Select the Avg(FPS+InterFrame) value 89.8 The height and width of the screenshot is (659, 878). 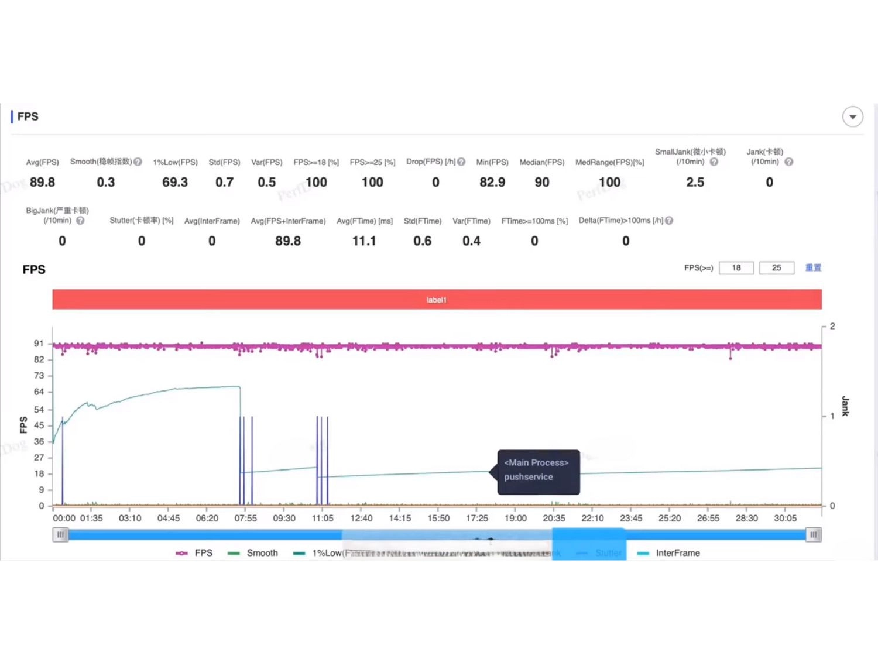coord(288,241)
